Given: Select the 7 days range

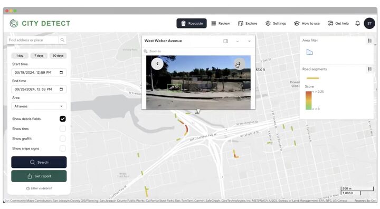Looking at the screenshot, I should pyautogui.click(x=39, y=56).
